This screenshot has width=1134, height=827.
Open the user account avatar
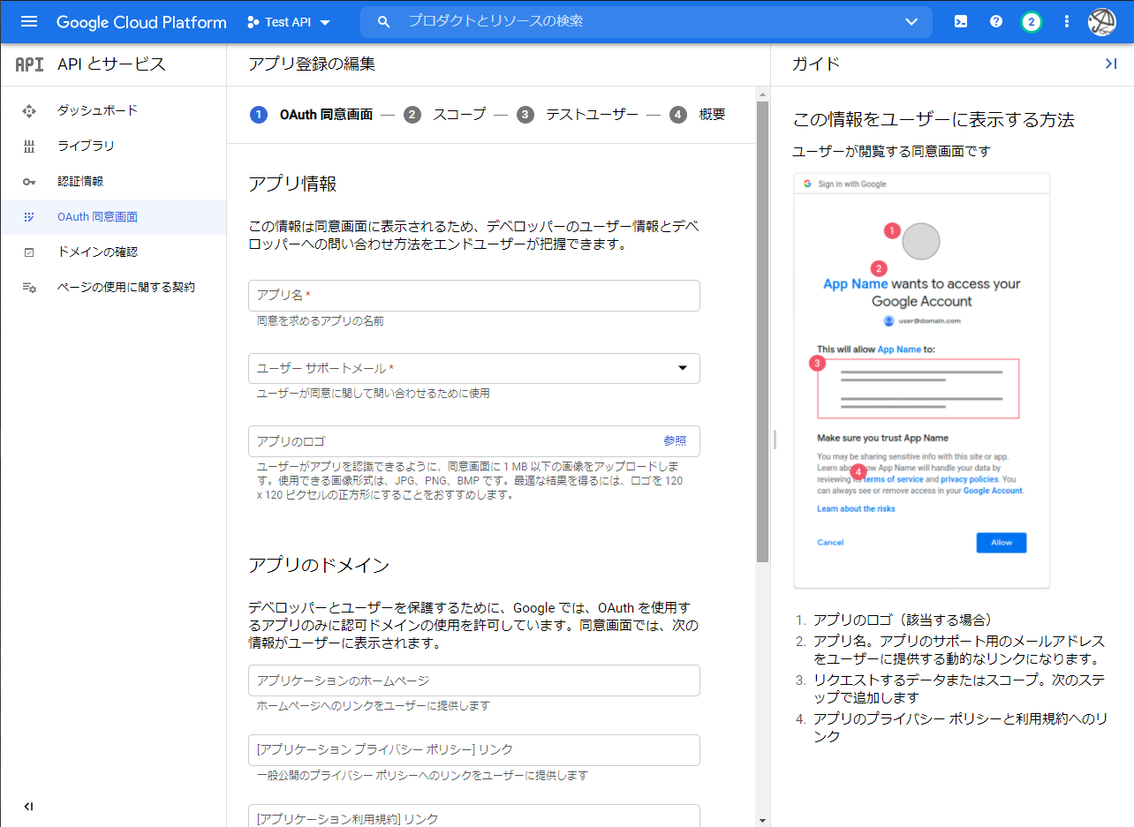click(x=1102, y=22)
